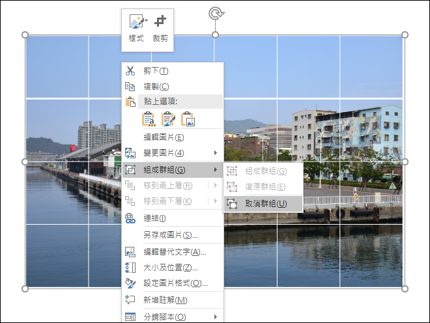Expand the 分鏡腳本 submenu arrow
The width and height of the screenshot is (430, 323).
[216, 316]
